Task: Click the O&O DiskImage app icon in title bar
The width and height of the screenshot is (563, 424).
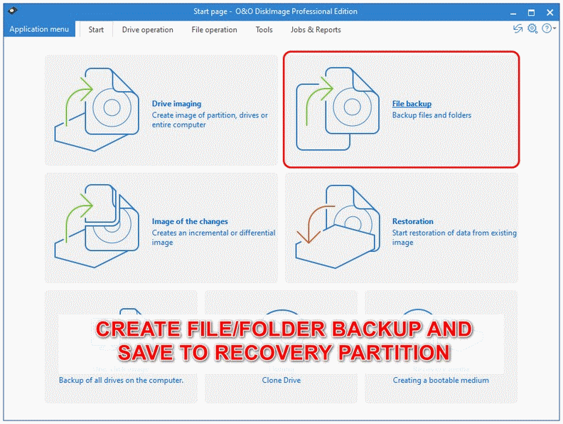Action: coord(13,11)
